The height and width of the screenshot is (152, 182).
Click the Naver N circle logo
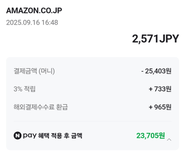17,135
